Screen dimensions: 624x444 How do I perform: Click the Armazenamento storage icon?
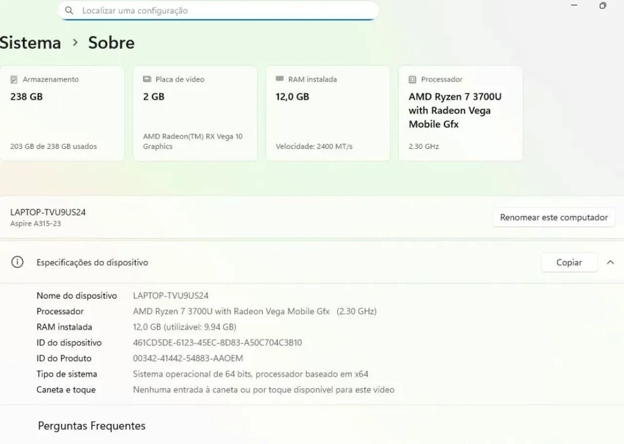point(14,79)
